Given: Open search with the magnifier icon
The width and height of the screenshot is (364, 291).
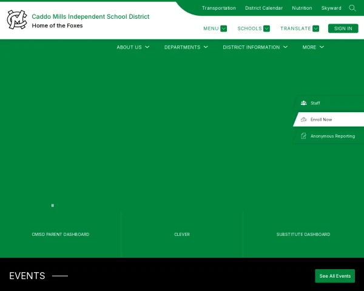Looking at the screenshot, I should tap(352, 8).
